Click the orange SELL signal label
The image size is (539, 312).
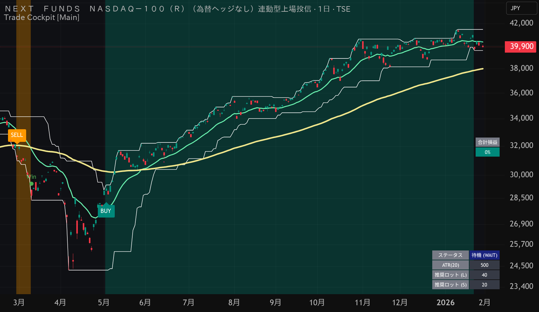[x=17, y=135]
